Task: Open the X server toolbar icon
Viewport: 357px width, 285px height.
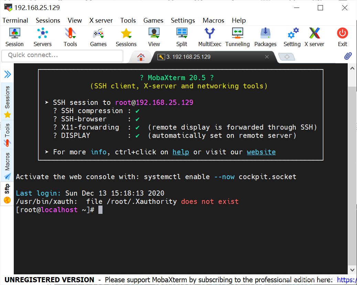Action: point(314,37)
